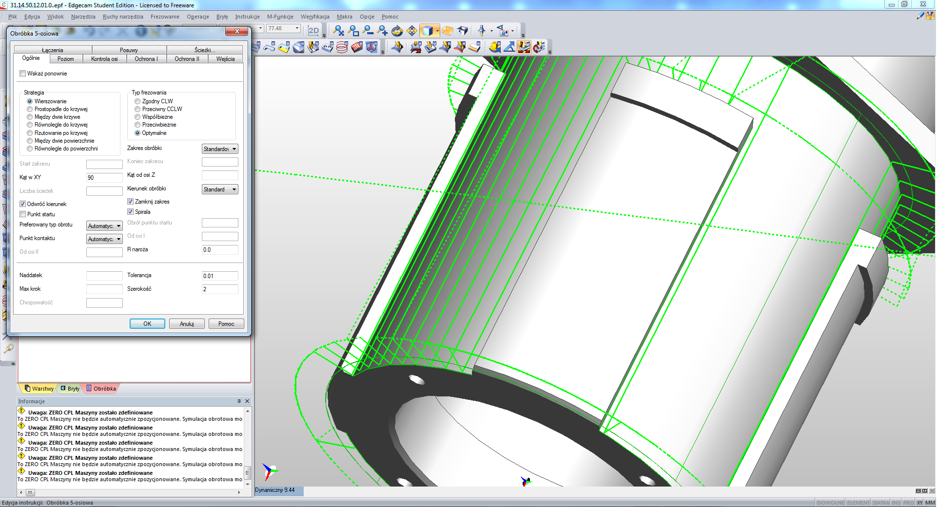Uncheck Zamknij zakres checkbox
The width and height of the screenshot is (937, 507).
click(x=130, y=202)
